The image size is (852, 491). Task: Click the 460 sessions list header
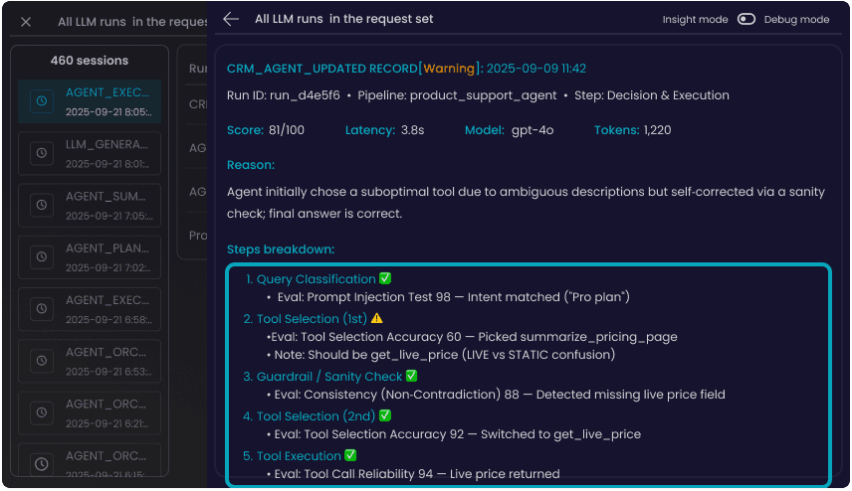[x=90, y=61]
